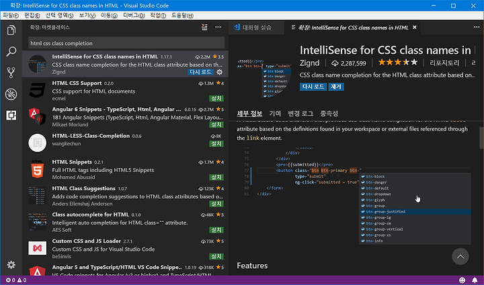The height and width of the screenshot is (285, 484).
Task: Select the 종속성 tab
Action: 329,114
